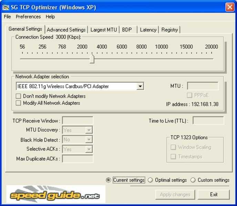The width and height of the screenshot is (237, 206).
Task: Switch to the Largest MTU tab
Action: tap(103, 30)
